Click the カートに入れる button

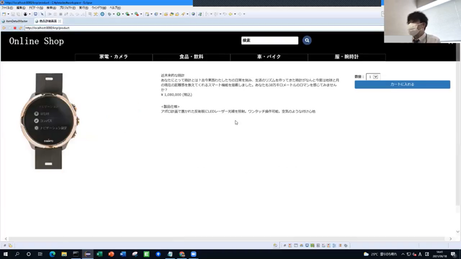coord(402,84)
